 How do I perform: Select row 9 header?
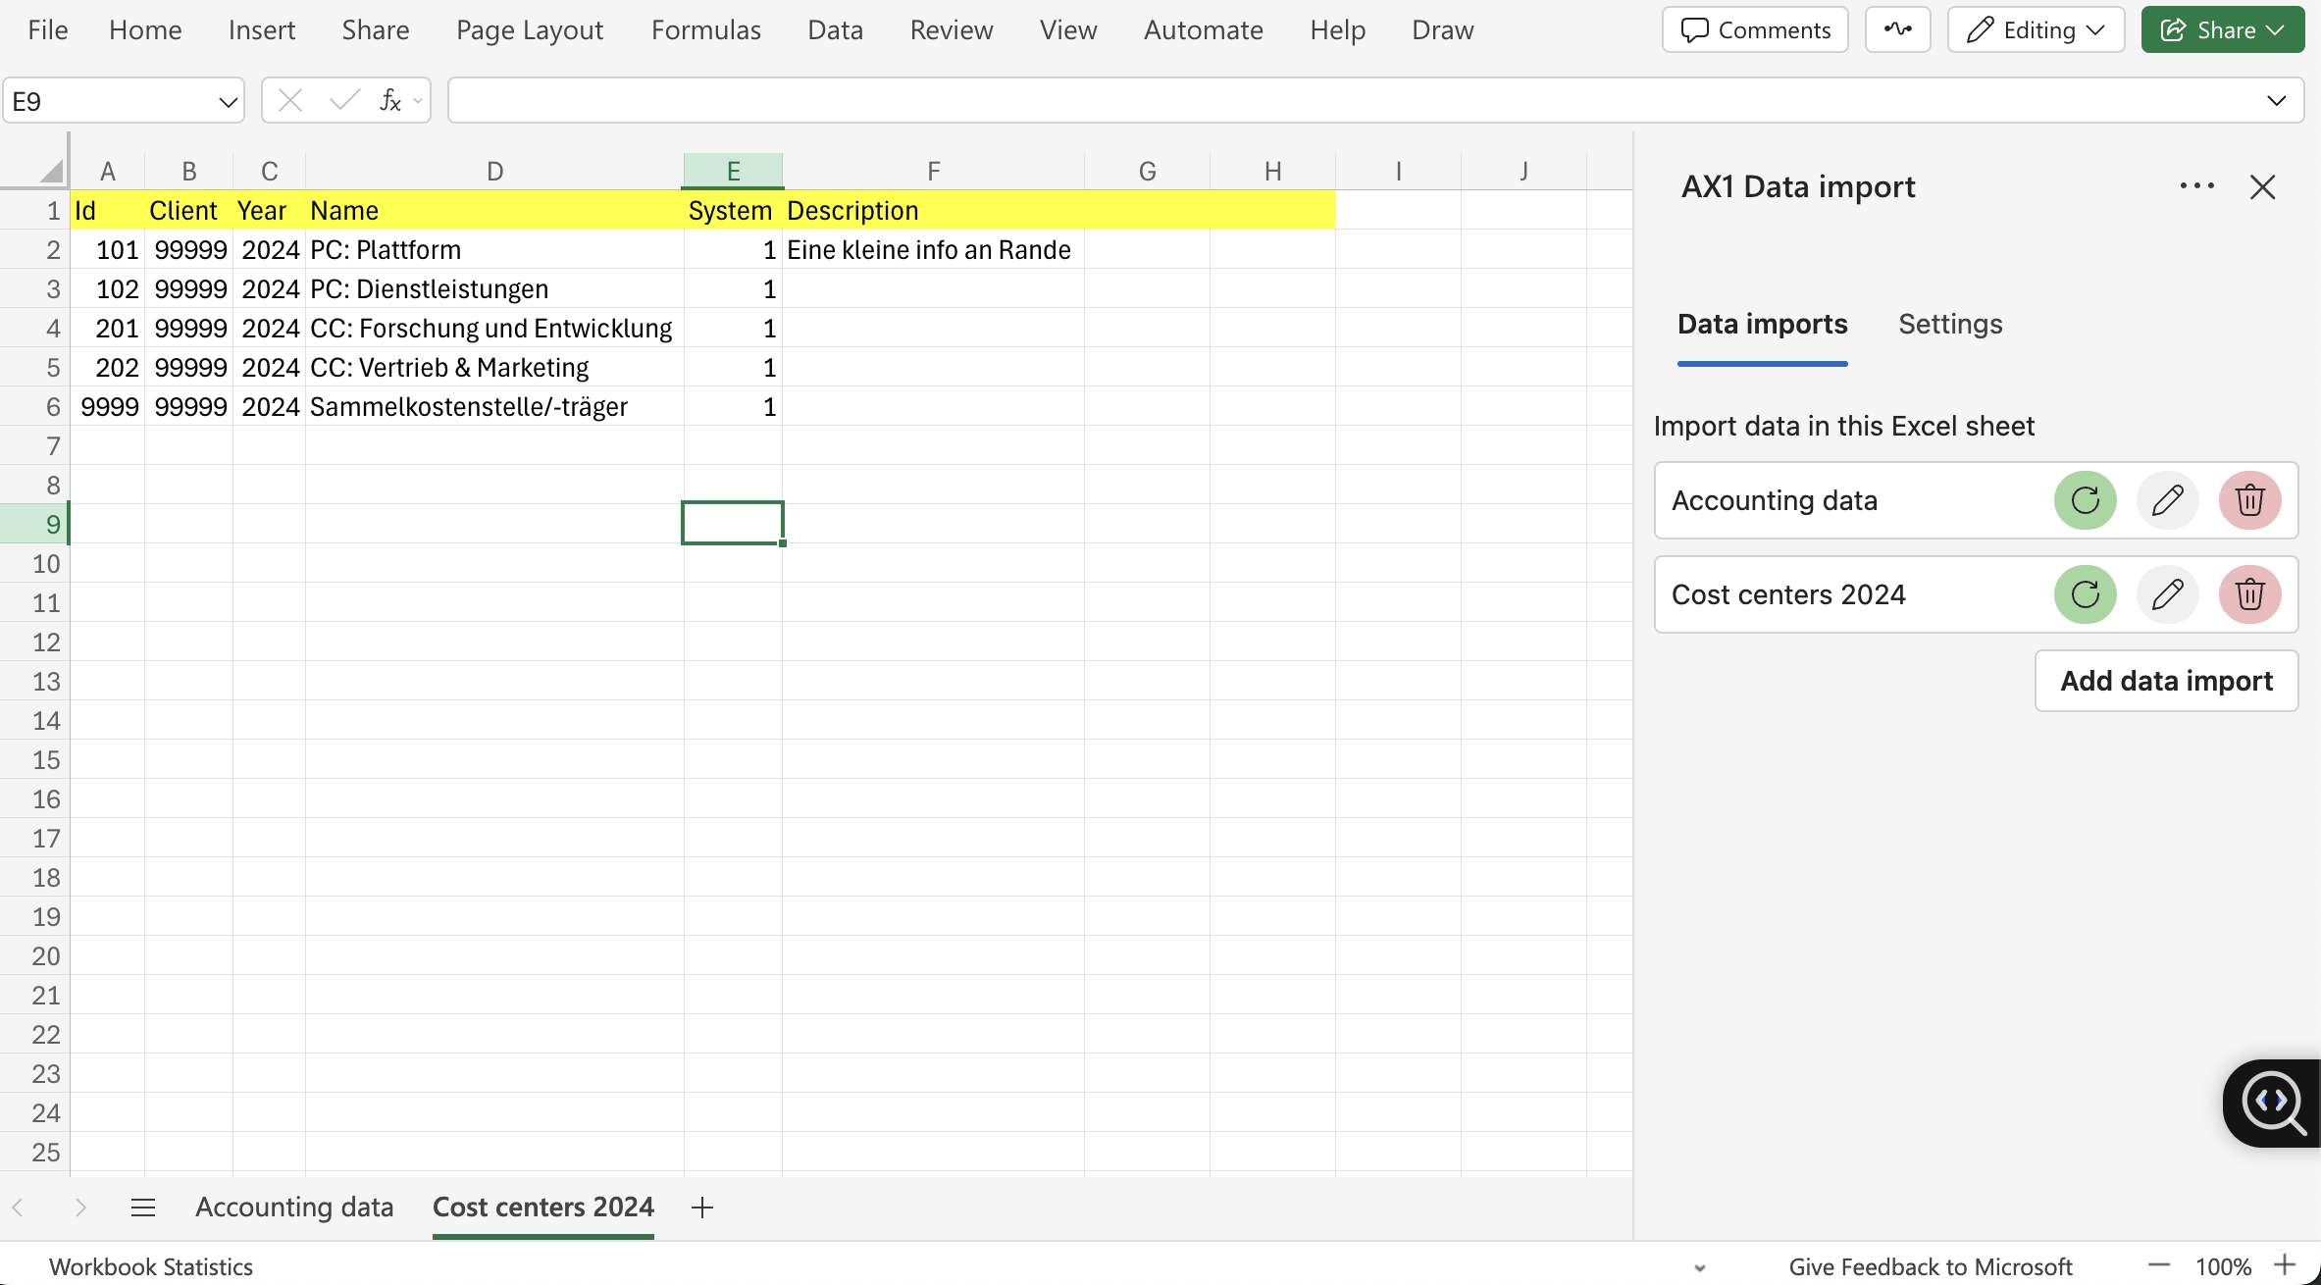point(34,524)
